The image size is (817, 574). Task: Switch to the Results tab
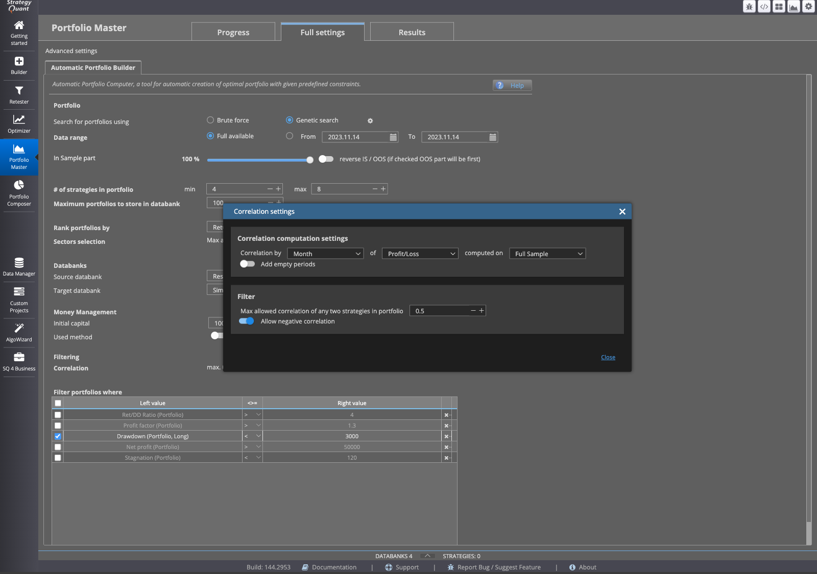click(412, 32)
